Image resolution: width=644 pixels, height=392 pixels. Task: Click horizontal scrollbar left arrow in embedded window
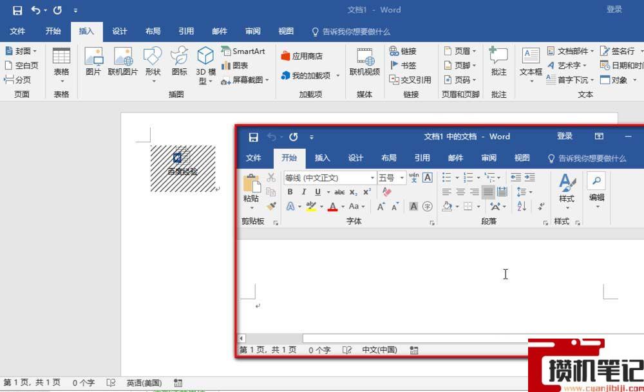[x=241, y=339]
